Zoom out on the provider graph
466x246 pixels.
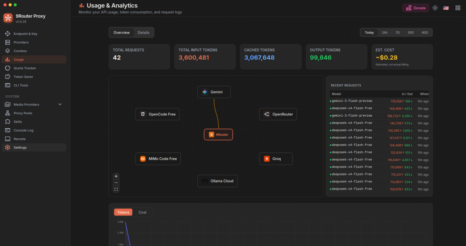(x=116, y=183)
